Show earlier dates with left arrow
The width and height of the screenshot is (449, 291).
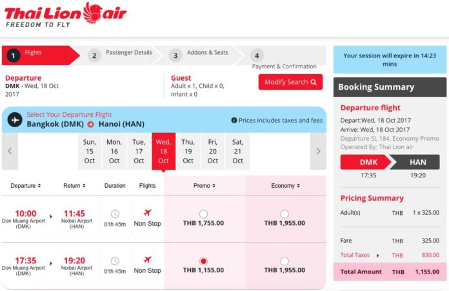(x=10, y=151)
